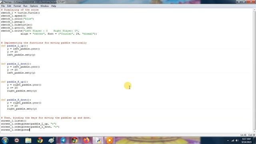256x144 pixels.
Task: Click 'right_paddle.sety(y)' in paddle_R_up
Action: pos(22,91)
